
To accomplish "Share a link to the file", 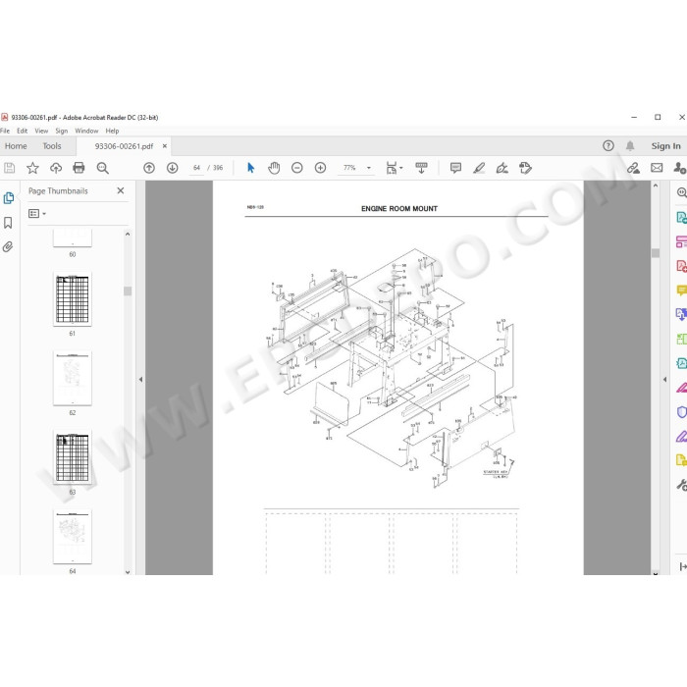I will click(633, 168).
